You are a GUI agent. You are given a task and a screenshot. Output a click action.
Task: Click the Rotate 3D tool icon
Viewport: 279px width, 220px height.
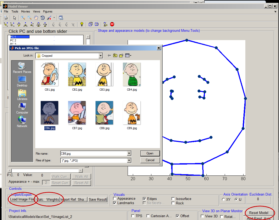(x=43, y=18)
